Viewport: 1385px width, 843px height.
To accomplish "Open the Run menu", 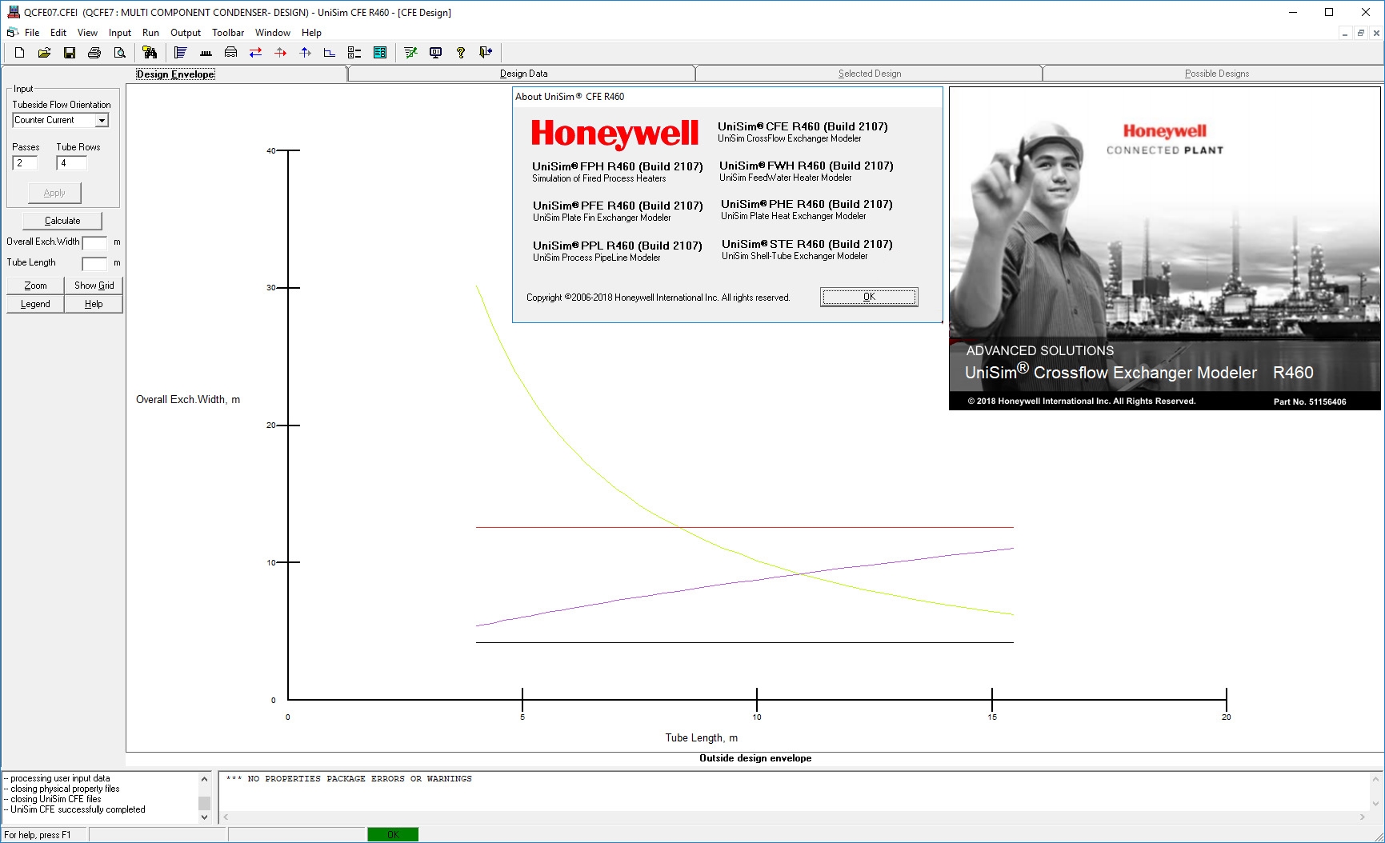I will tap(150, 33).
